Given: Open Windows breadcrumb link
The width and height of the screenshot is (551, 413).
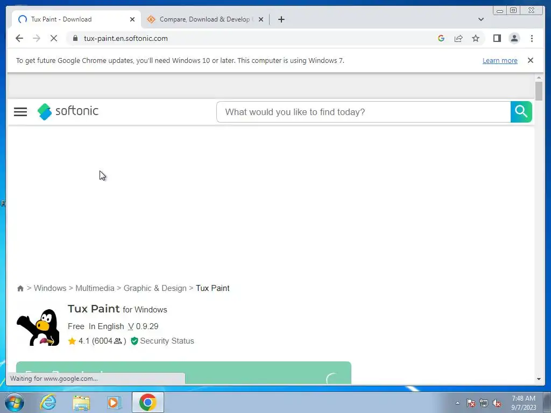Looking at the screenshot, I should coord(50,288).
